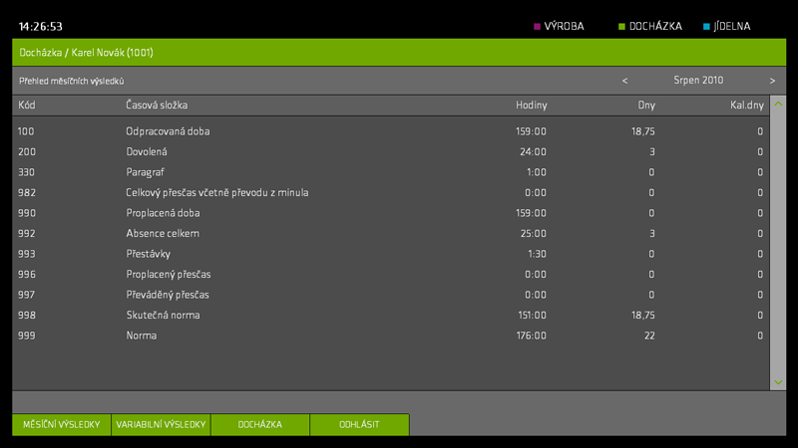The width and height of the screenshot is (798, 448).
Task: Click hours value 1:30 for Přestávky
Action: click(x=537, y=254)
